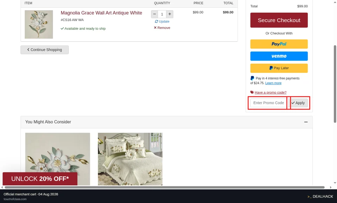Click Update under quantity
The width and height of the screenshot is (337, 203).
pos(162,21)
